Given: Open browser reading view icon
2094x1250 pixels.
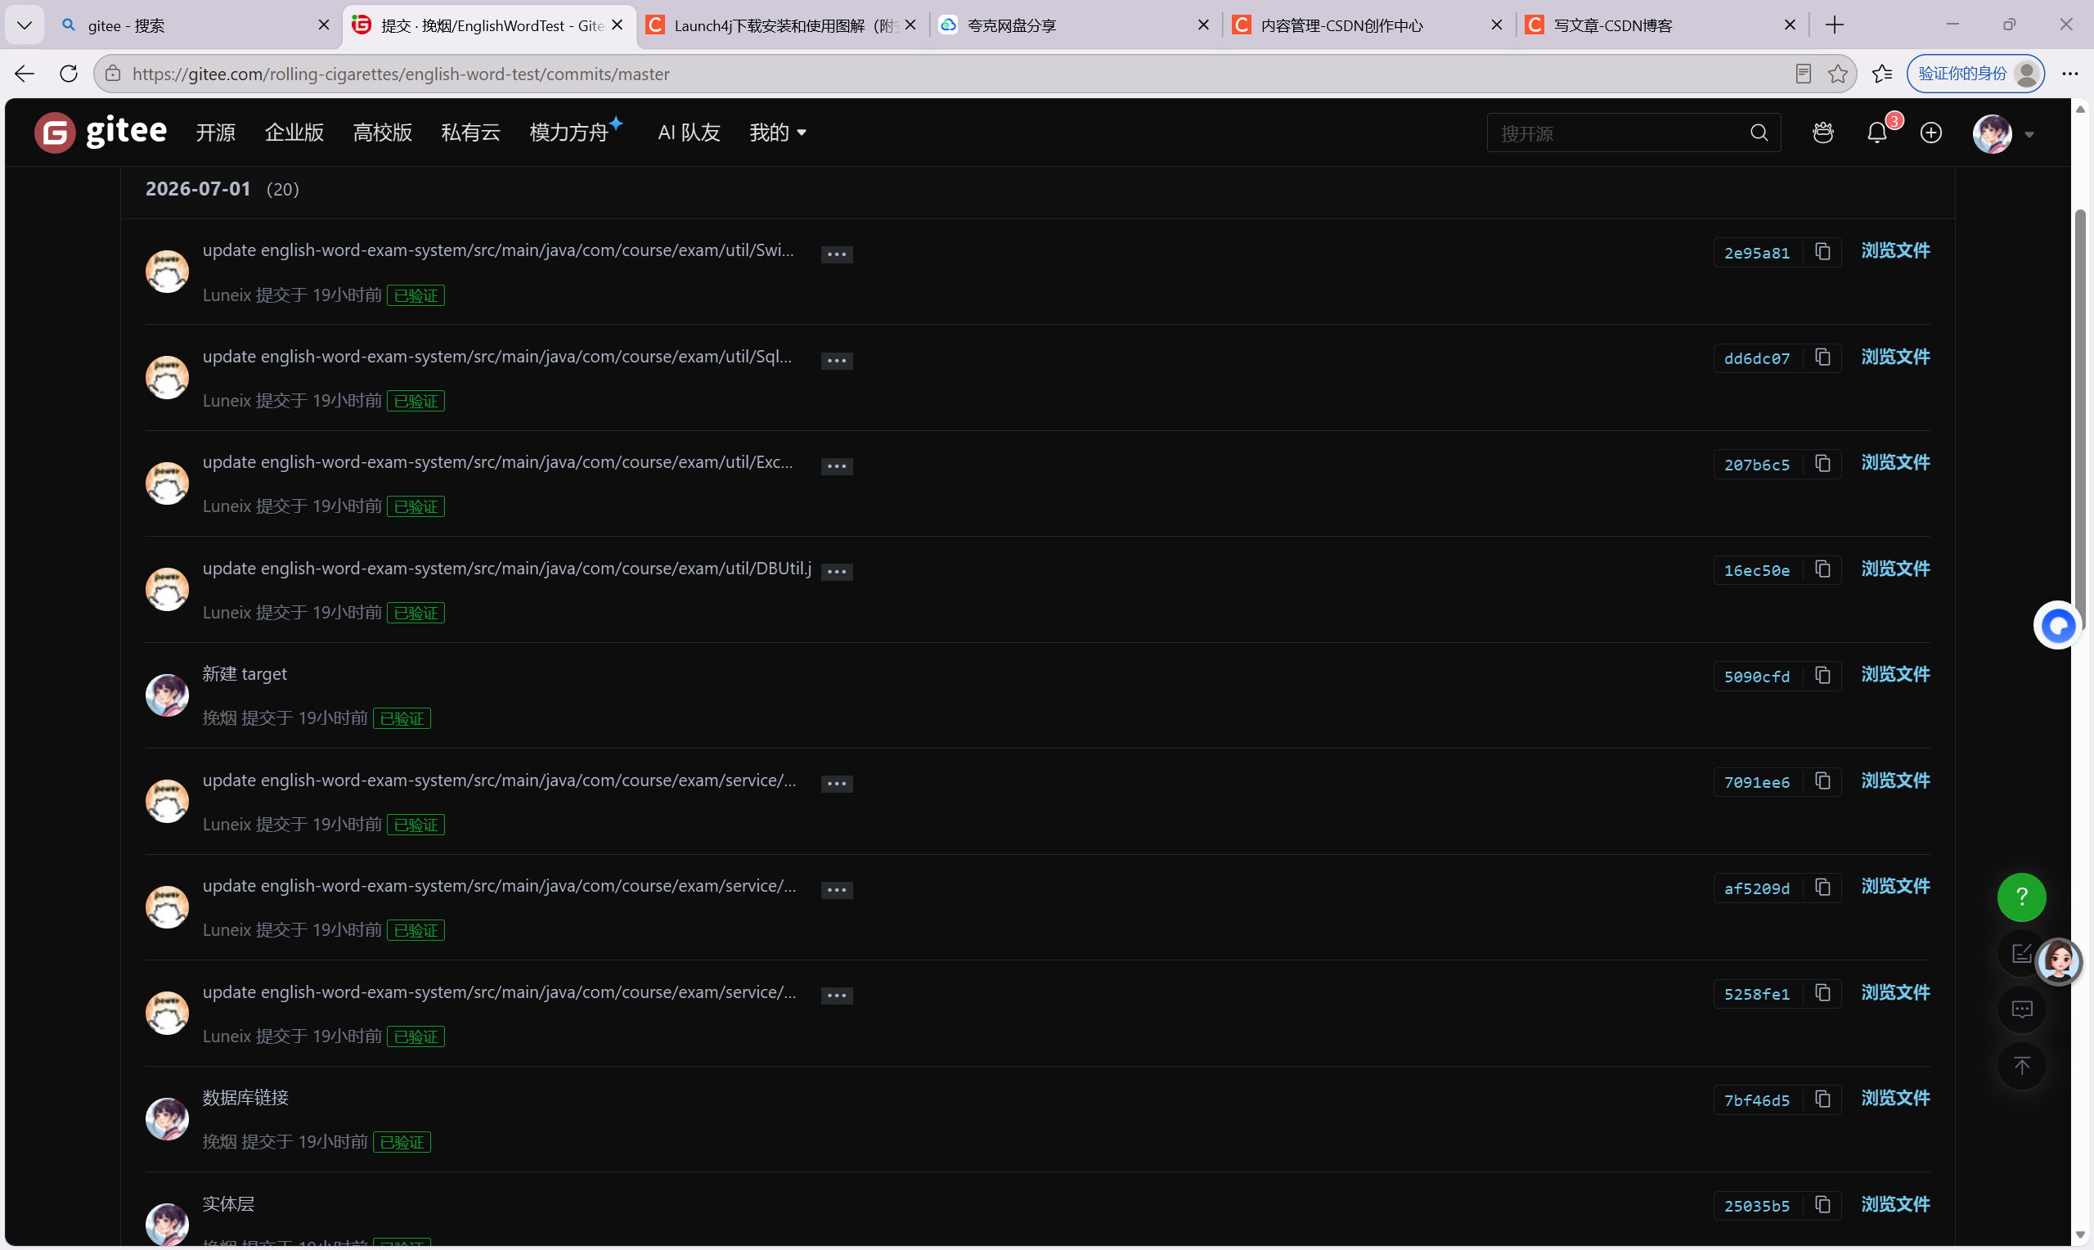Looking at the screenshot, I should click(x=1804, y=74).
